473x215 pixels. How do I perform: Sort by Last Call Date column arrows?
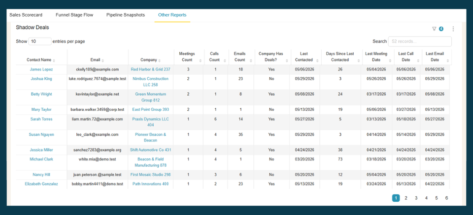(418, 60)
